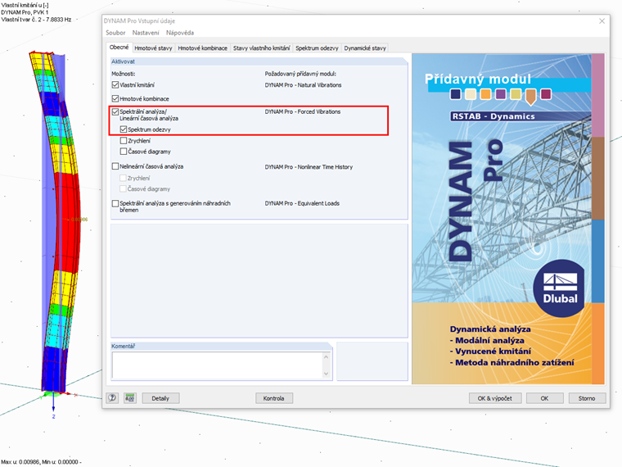Click the units and decimals icon button
This screenshot has width=622, height=467.
129,398
